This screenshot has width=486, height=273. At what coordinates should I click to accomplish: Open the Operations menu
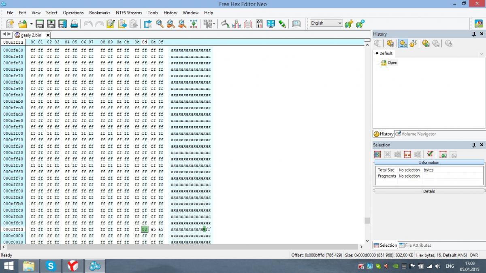pos(73,13)
